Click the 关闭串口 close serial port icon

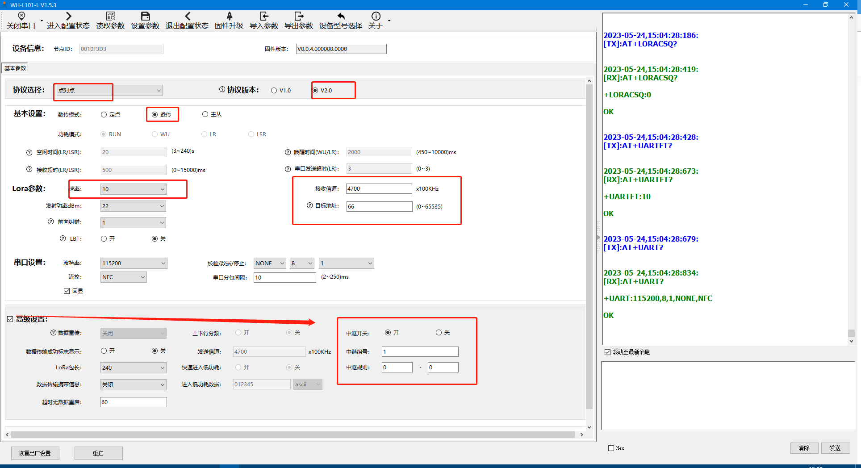point(21,17)
